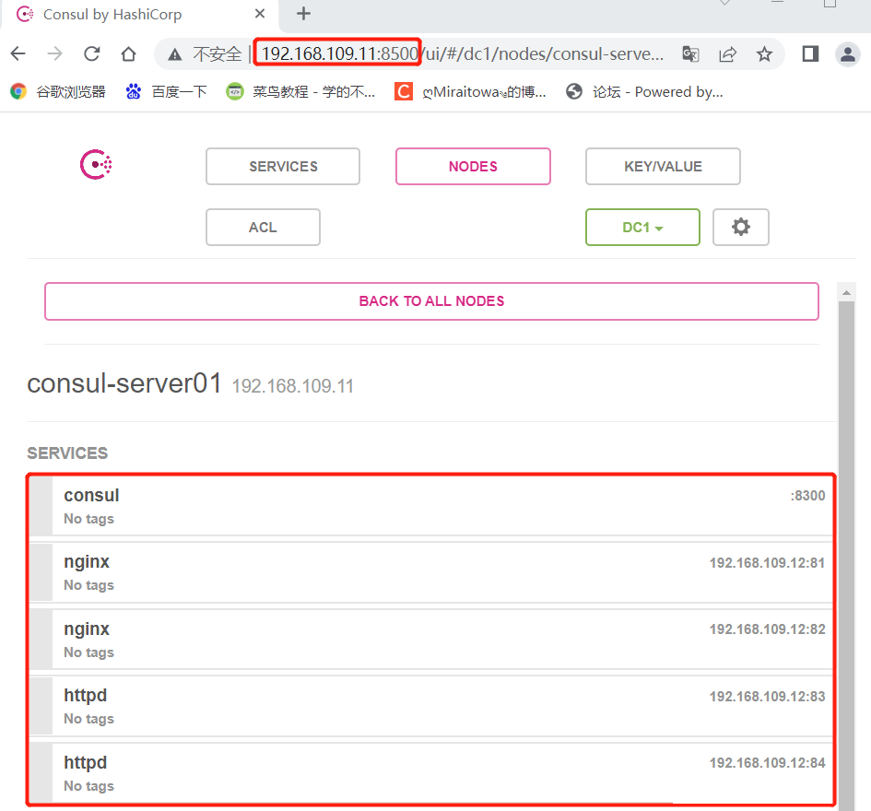
Task: Select httpd service on port 84
Action: click(431, 773)
